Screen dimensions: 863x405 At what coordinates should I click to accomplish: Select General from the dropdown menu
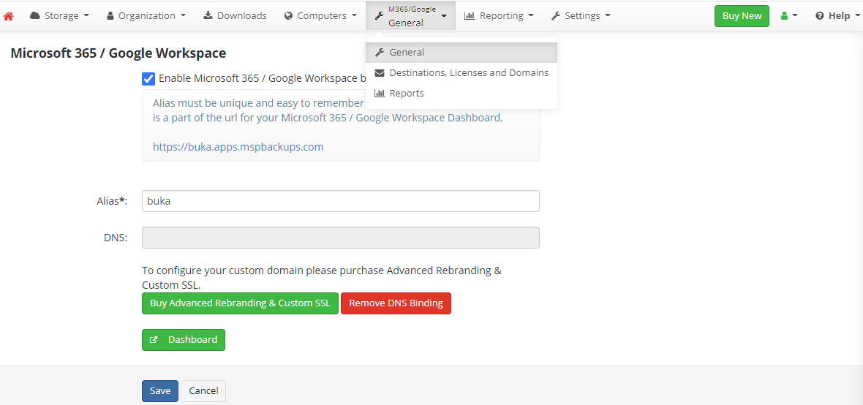461,53
